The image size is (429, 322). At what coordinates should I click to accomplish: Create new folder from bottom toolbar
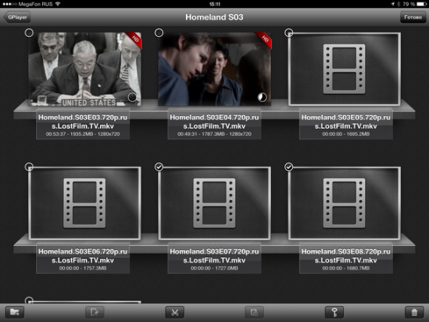coord(15,312)
